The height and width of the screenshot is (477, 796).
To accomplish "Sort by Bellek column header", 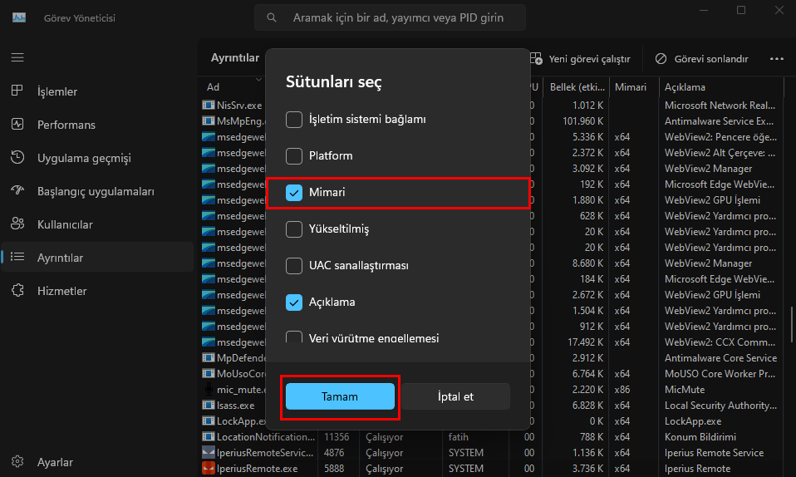I will tap(577, 87).
